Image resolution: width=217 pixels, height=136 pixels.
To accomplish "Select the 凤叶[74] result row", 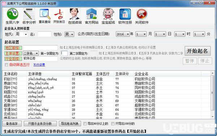I will click(x=107, y=88).
